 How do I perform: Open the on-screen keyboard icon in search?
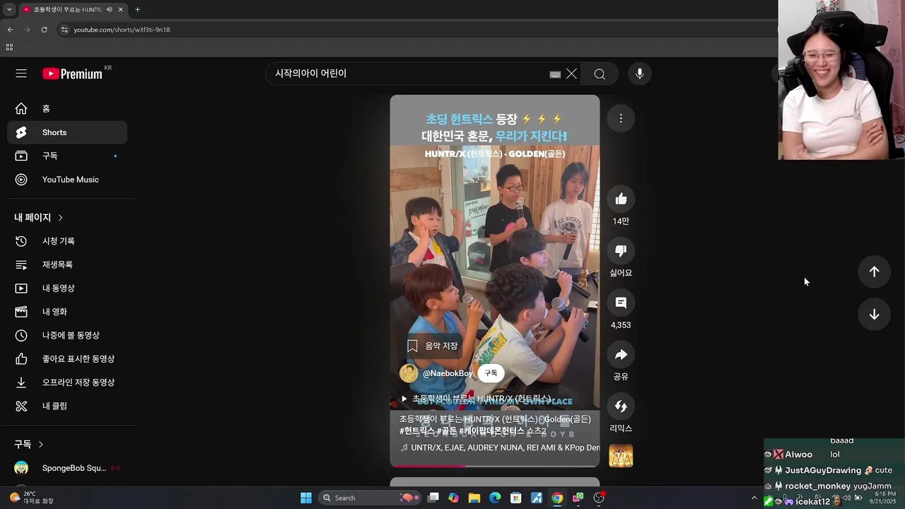555,74
